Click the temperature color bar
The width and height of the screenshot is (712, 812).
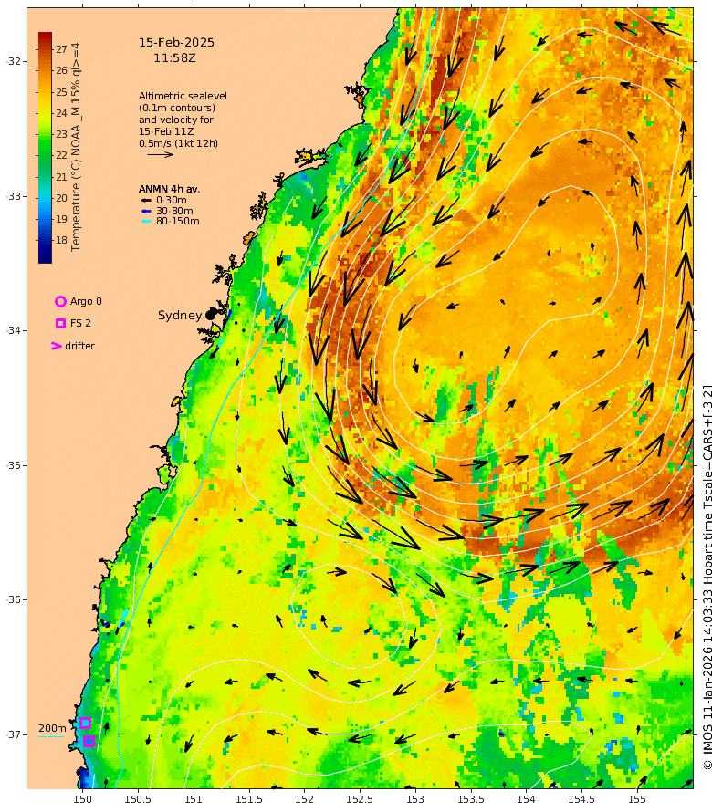pyautogui.click(x=45, y=148)
